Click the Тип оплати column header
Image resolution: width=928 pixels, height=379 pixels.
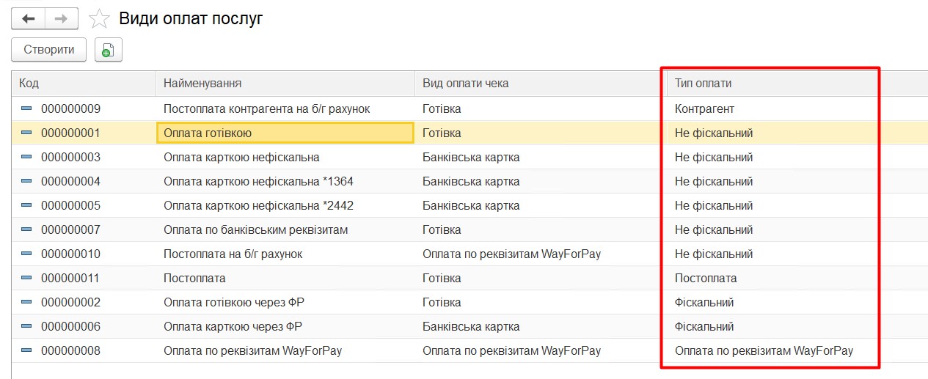click(770, 83)
